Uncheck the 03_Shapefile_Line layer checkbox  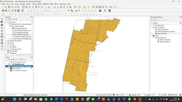pyautogui.click(x=9, y=64)
